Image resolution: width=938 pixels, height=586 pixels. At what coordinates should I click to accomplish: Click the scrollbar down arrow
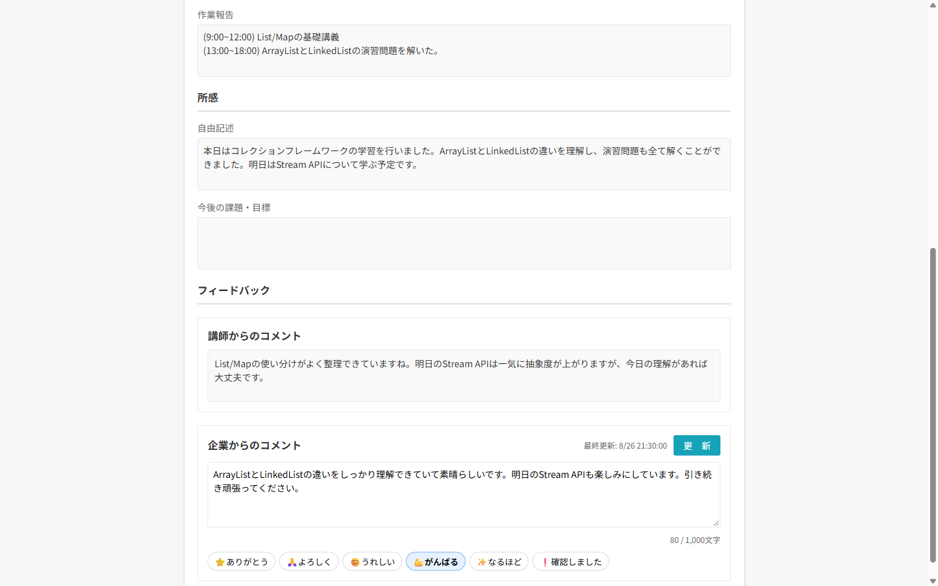click(933, 581)
